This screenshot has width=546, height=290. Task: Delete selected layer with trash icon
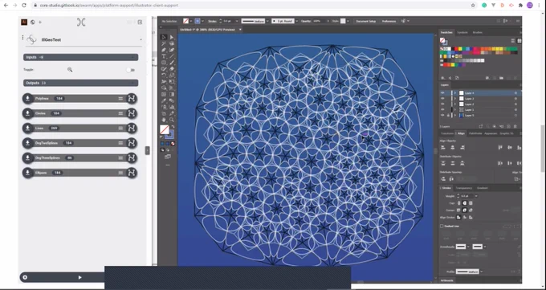(515, 126)
